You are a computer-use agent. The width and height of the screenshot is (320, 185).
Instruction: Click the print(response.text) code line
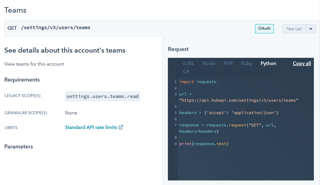[204, 144]
